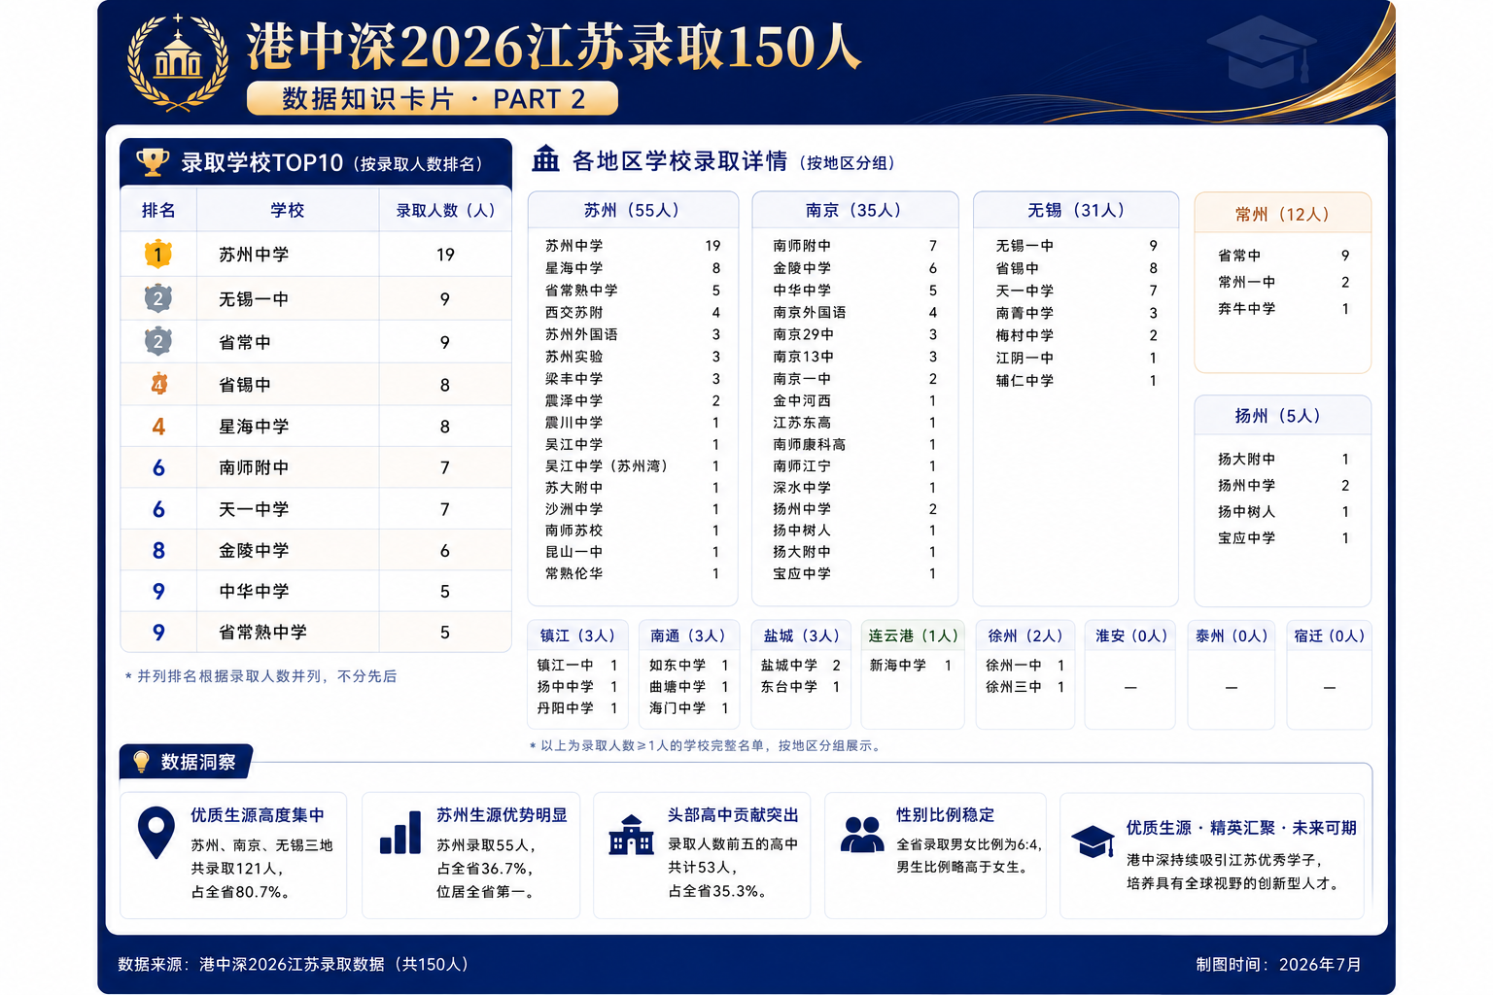This screenshot has height=995, width=1493.
Task: Select the 盐城（3人）region header
Action: 802,635
